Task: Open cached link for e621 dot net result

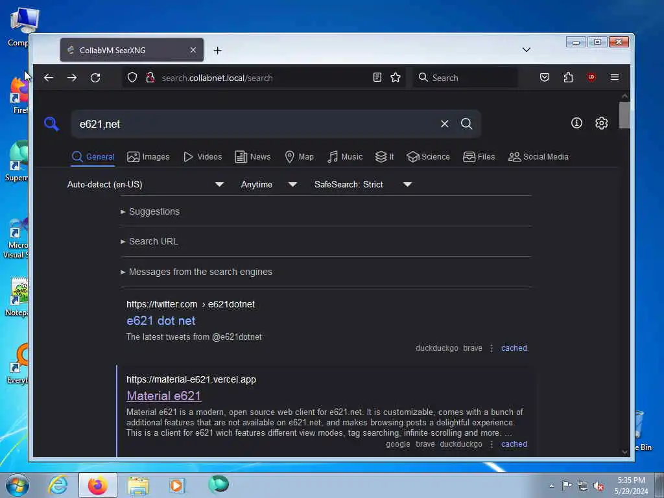Action: click(514, 348)
